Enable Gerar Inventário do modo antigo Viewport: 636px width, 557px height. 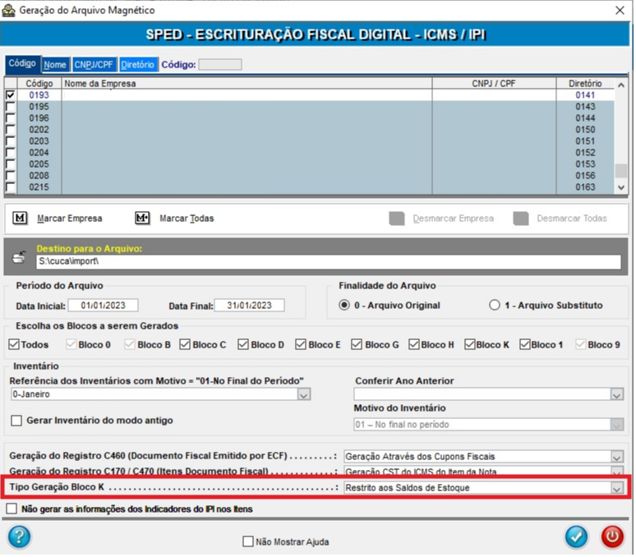tap(16, 421)
